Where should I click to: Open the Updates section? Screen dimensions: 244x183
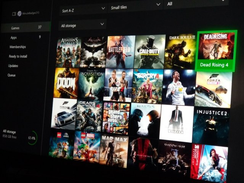click(x=13, y=66)
